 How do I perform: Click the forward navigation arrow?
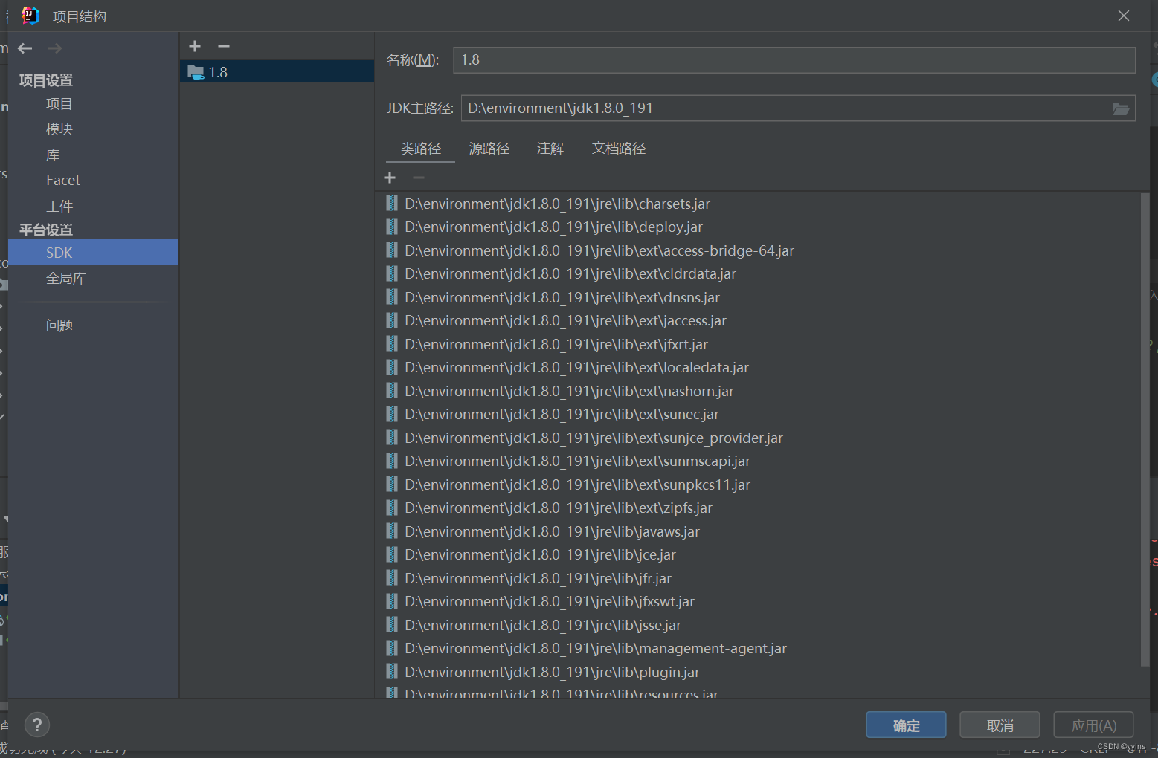pos(54,48)
